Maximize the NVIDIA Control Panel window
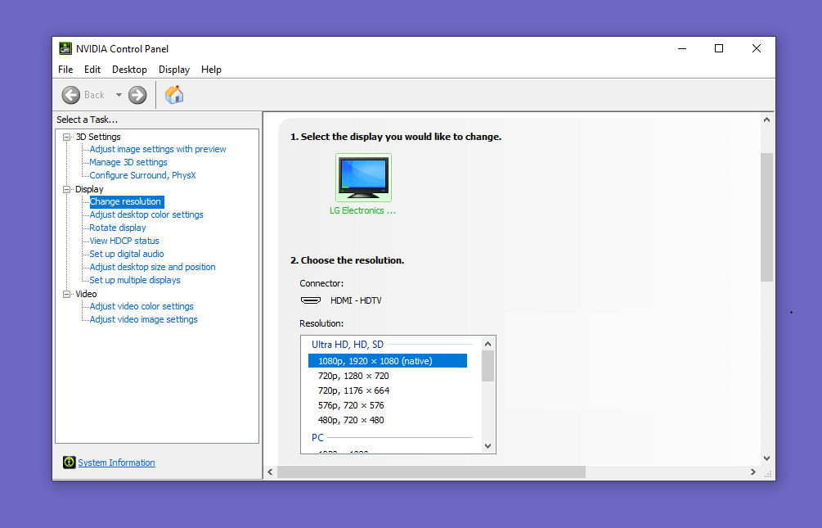Viewport: 822px width, 528px height. (x=719, y=48)
